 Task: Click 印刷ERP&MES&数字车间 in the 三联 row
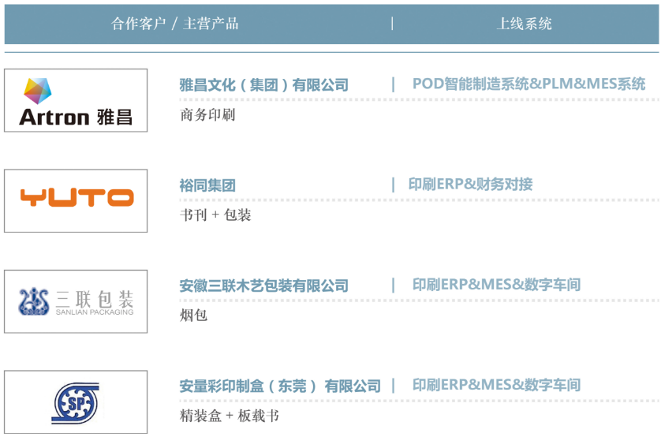(496, 285)
